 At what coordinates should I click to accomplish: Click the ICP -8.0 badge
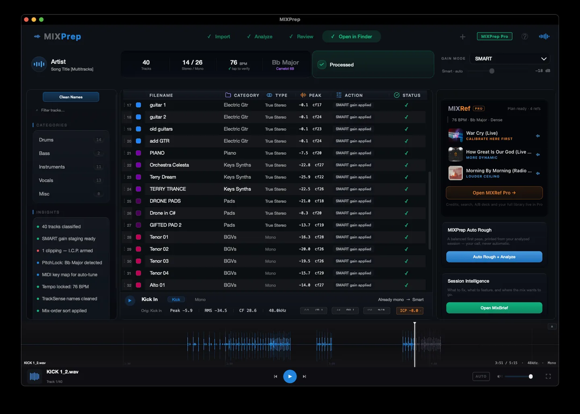pos(410,311)
